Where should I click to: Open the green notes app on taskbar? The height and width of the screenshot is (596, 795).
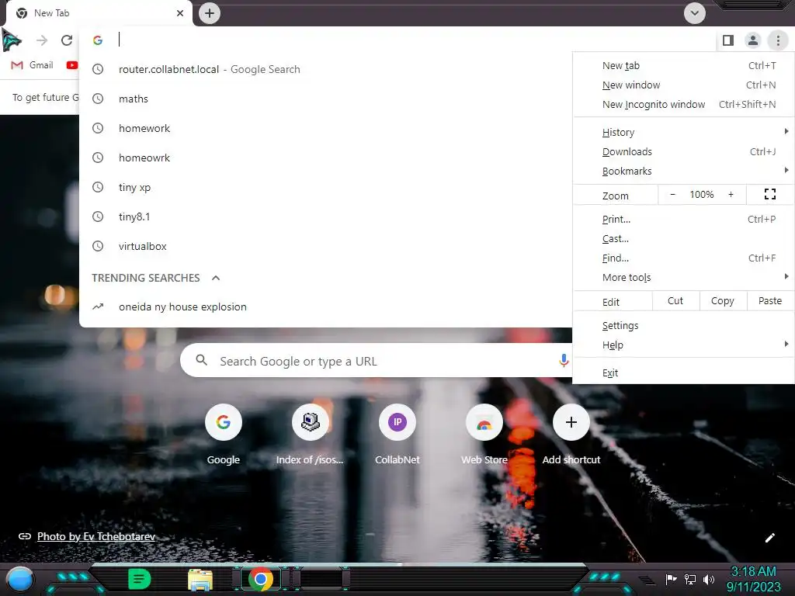coord(139,579)
